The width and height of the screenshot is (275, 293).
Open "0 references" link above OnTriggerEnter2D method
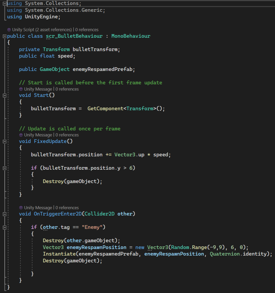[x=67, y=208]
